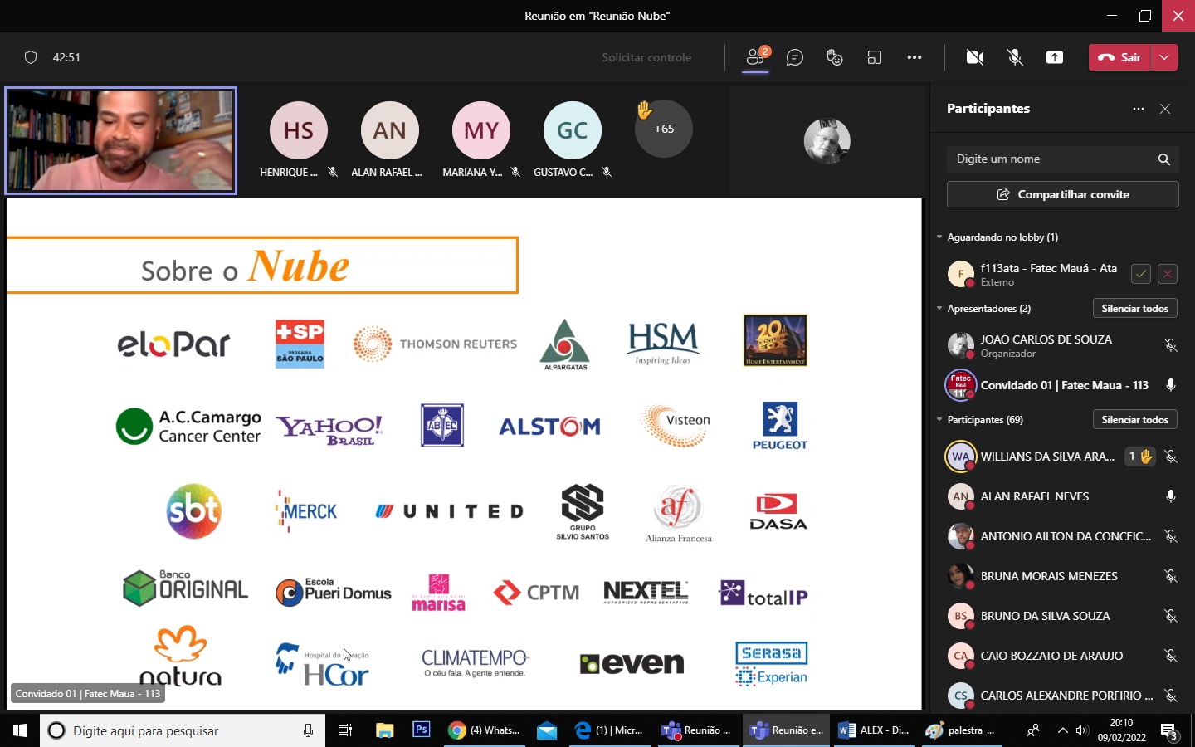
Task: Open File Explorer from the taskbar
Action: [x=384, y=730]
